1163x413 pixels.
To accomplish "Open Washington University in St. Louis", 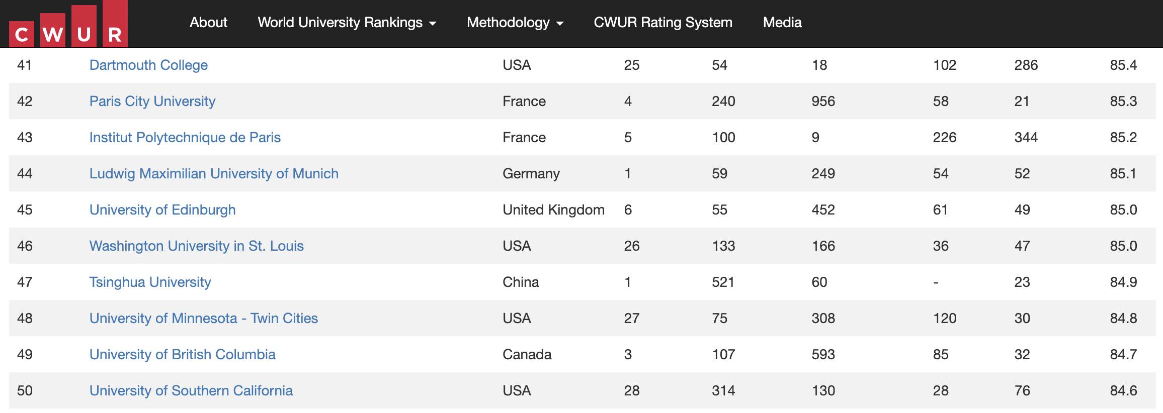I will click(197, 246).
